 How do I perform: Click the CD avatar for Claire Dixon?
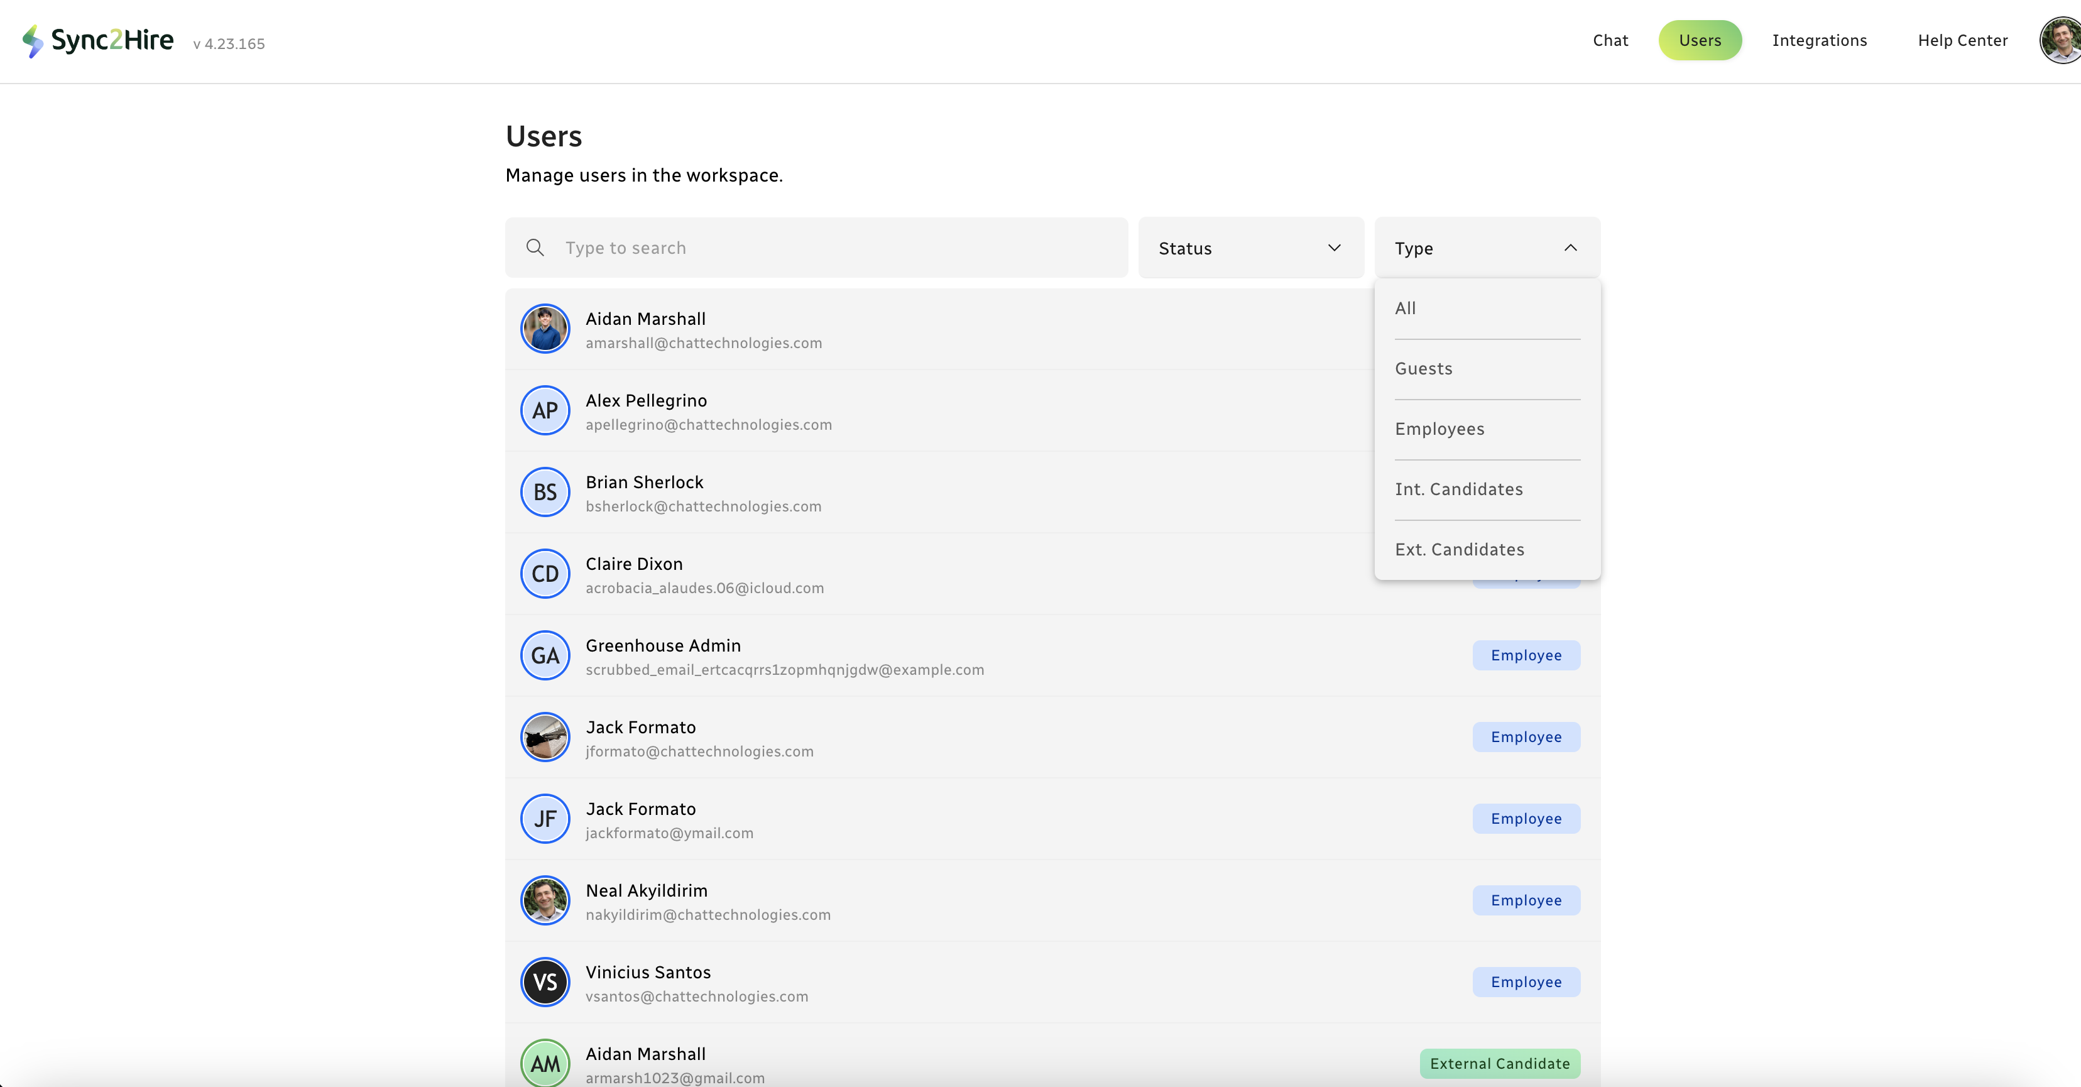coord(545,574)
